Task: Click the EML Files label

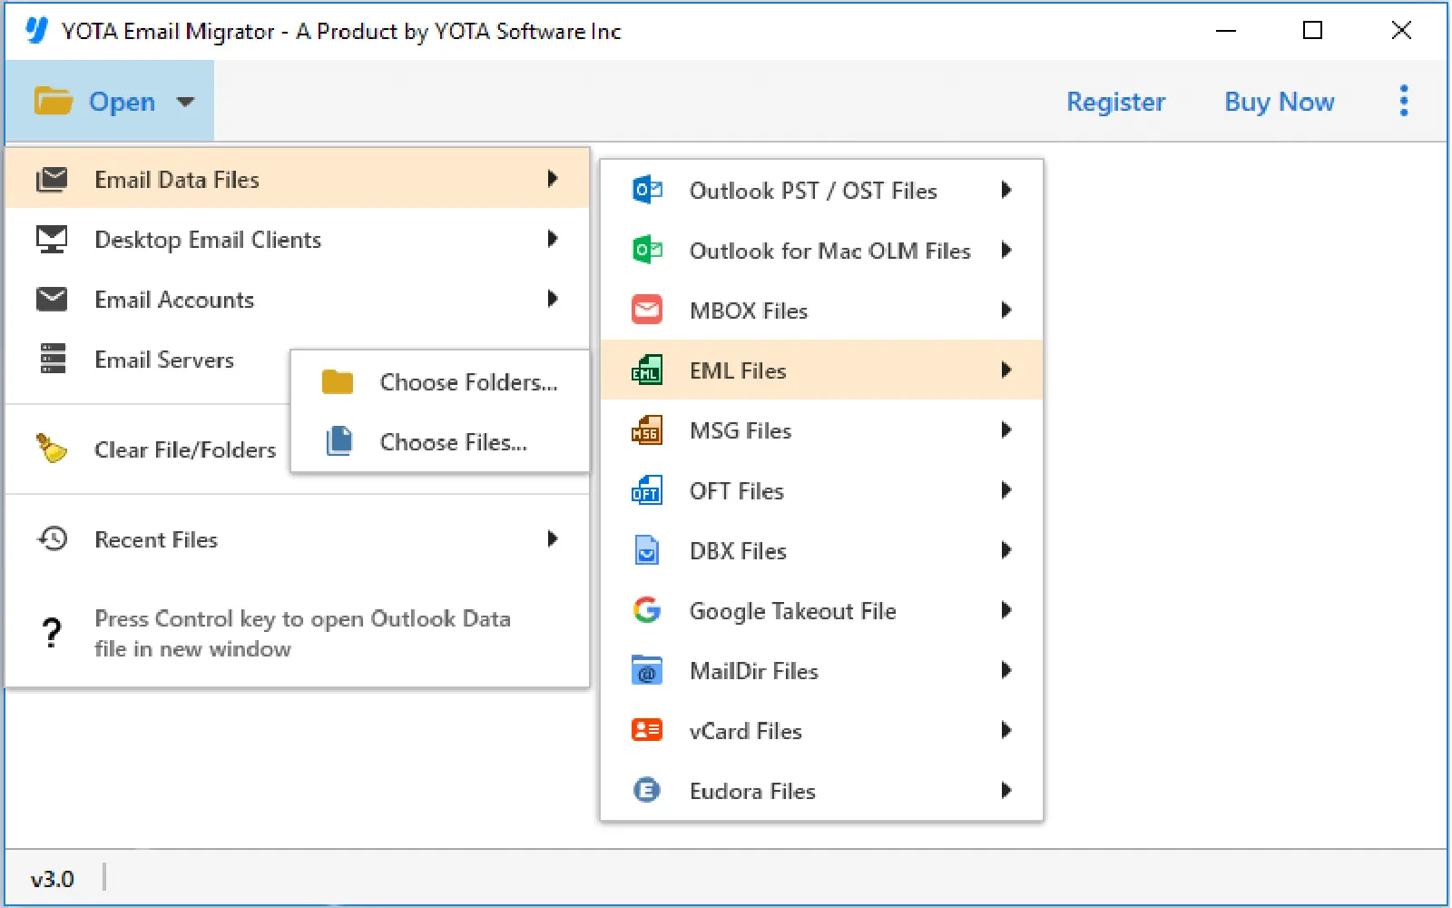Action: (x=738, y=370)
